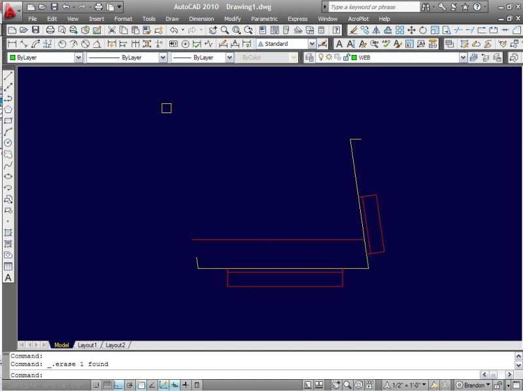Toggle Dynamic Input in status bar

pos(175,385)
